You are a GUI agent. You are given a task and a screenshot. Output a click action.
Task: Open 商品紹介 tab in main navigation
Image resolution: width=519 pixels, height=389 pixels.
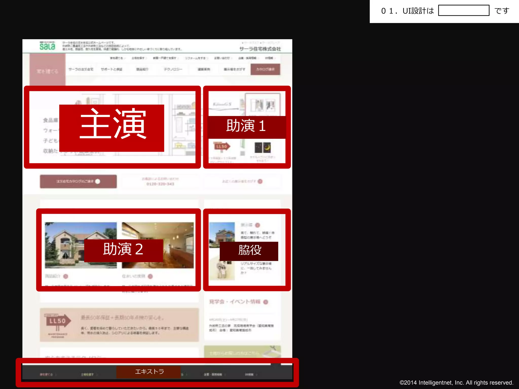pos(142,69)
